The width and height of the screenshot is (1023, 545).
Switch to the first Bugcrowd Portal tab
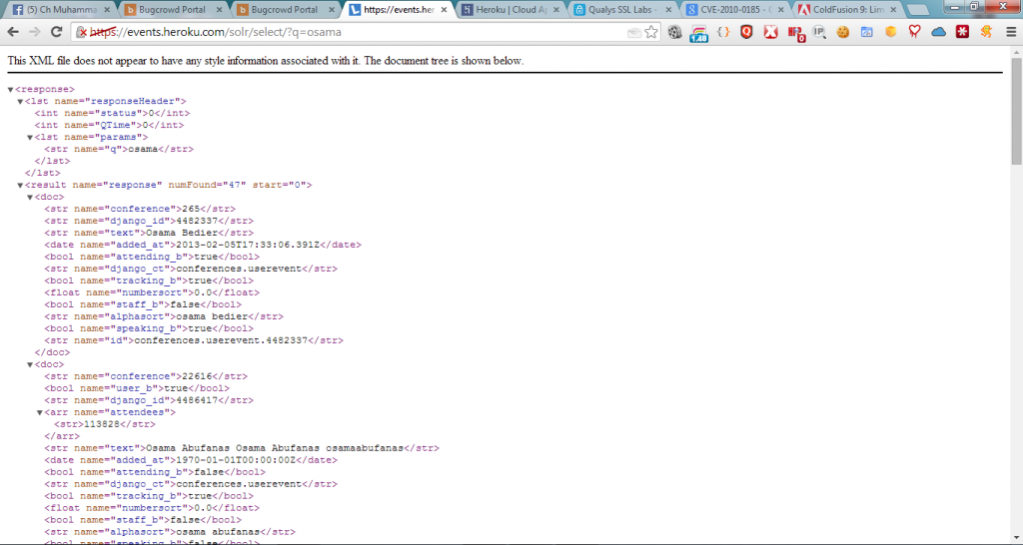click(172, 10)
